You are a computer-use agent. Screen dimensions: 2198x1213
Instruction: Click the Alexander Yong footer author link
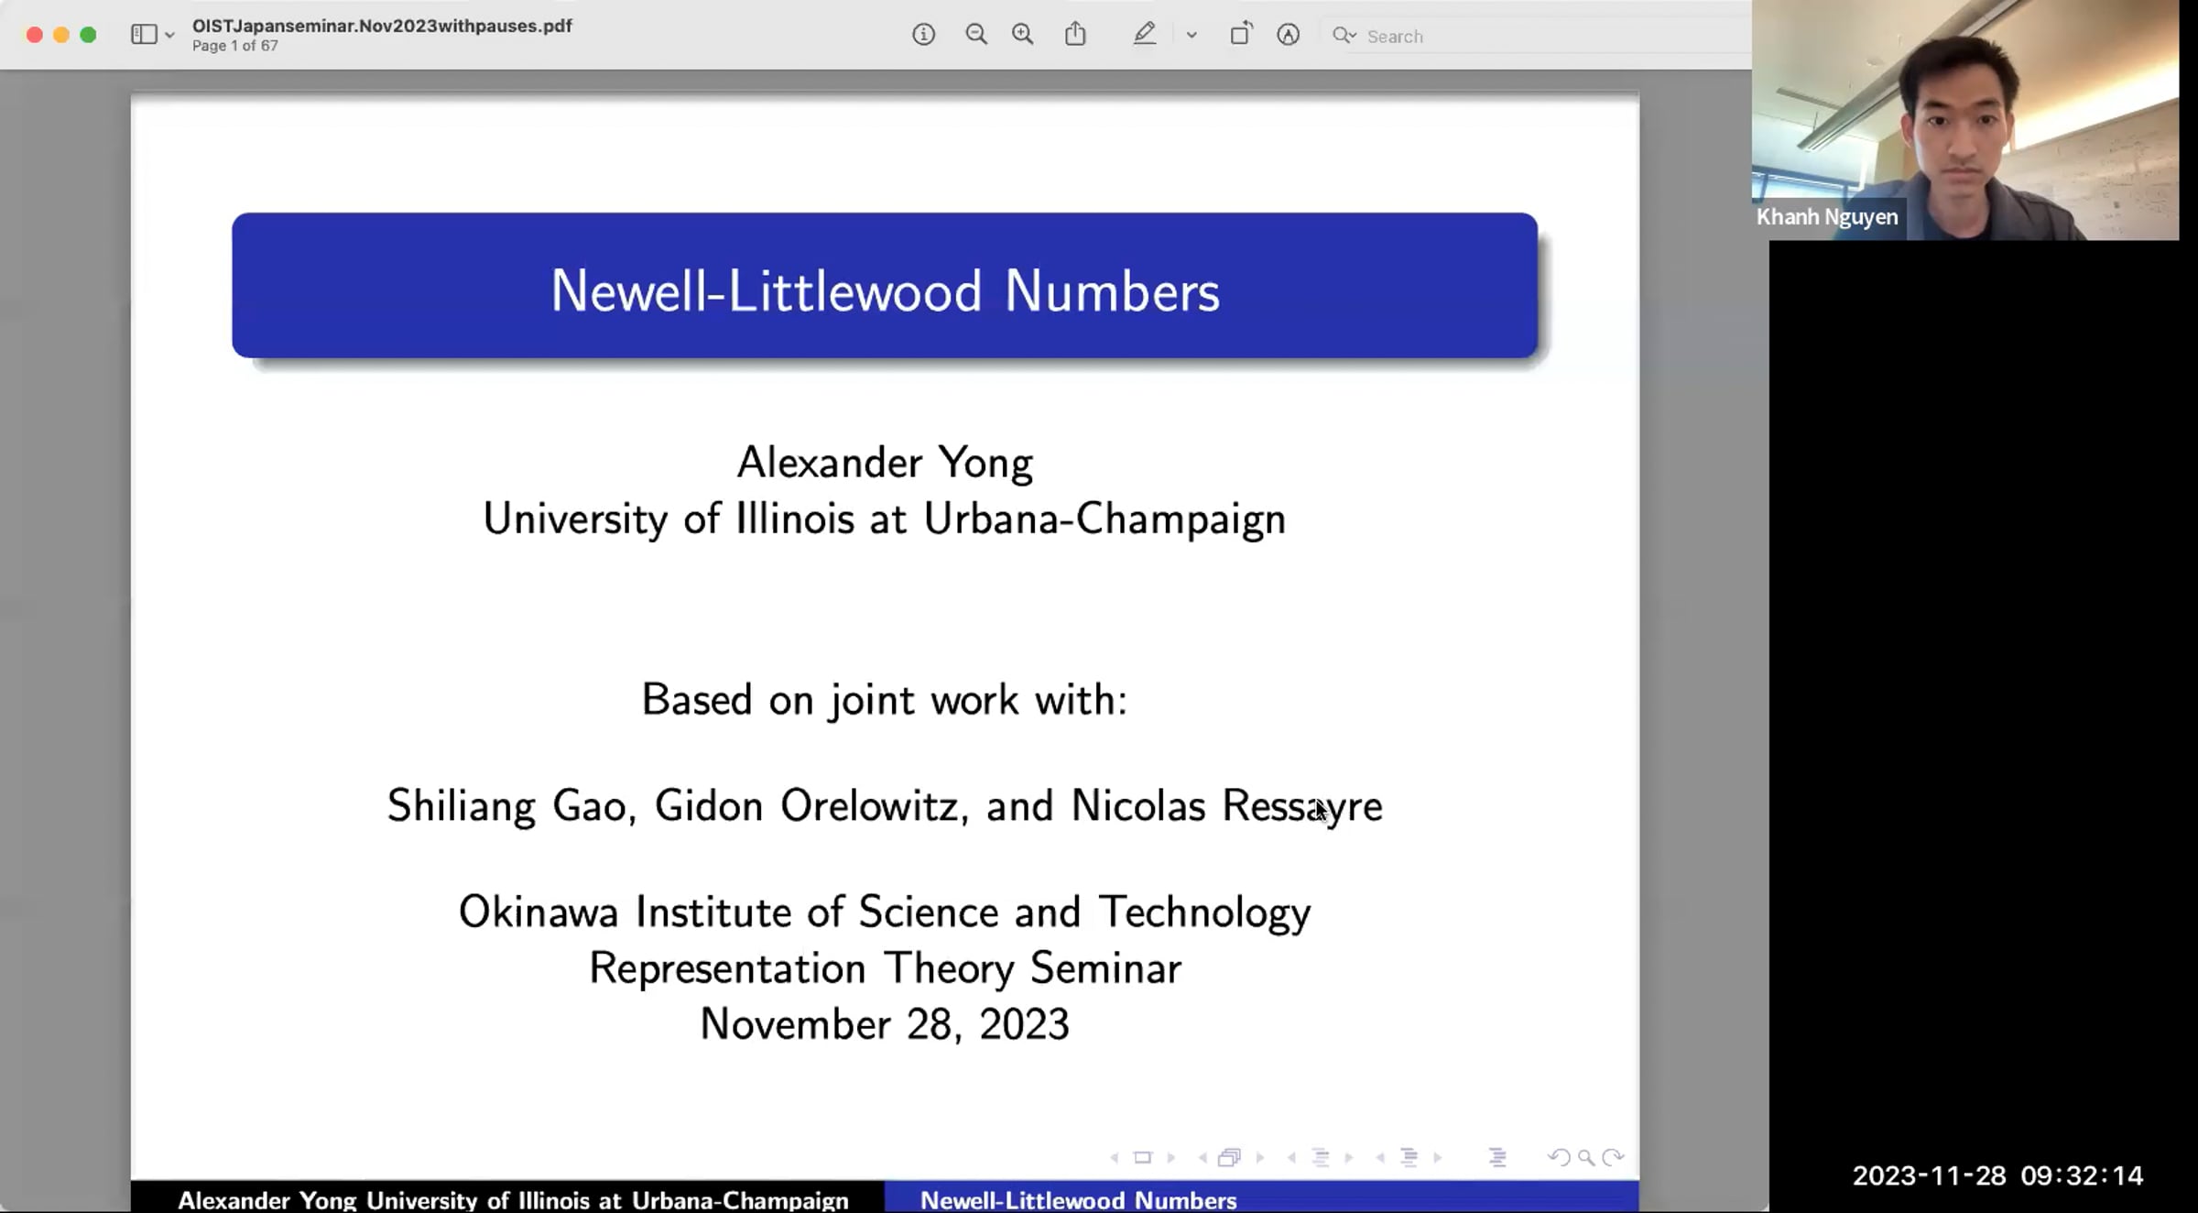pos(513,1199)
